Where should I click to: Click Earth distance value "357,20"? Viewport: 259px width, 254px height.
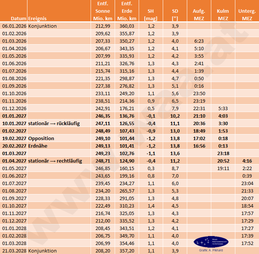tap(127, 251)
